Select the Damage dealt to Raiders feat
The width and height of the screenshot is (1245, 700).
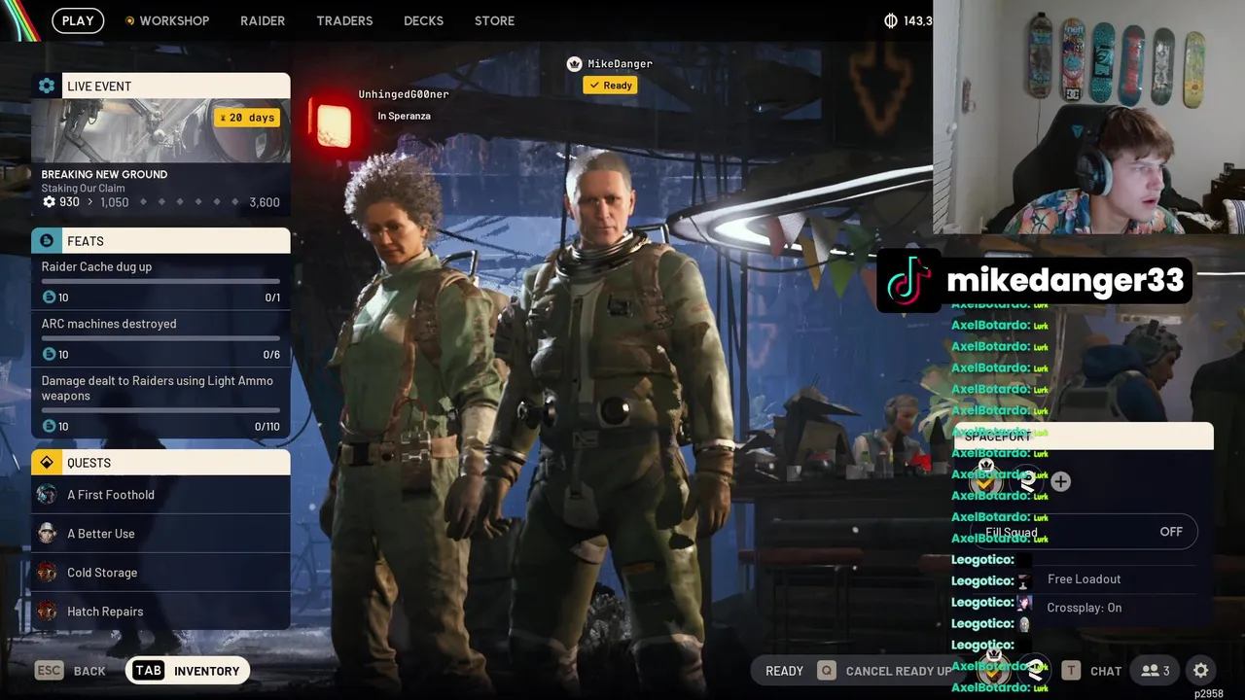pos(160,403)
